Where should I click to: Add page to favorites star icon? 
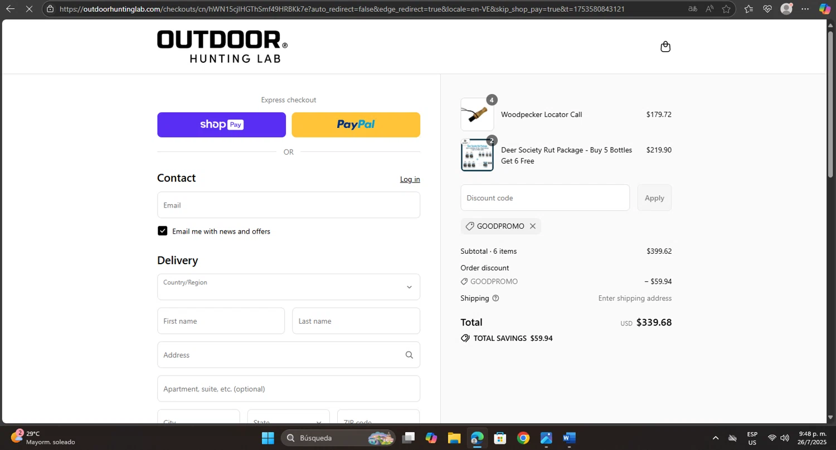point(726,9)
